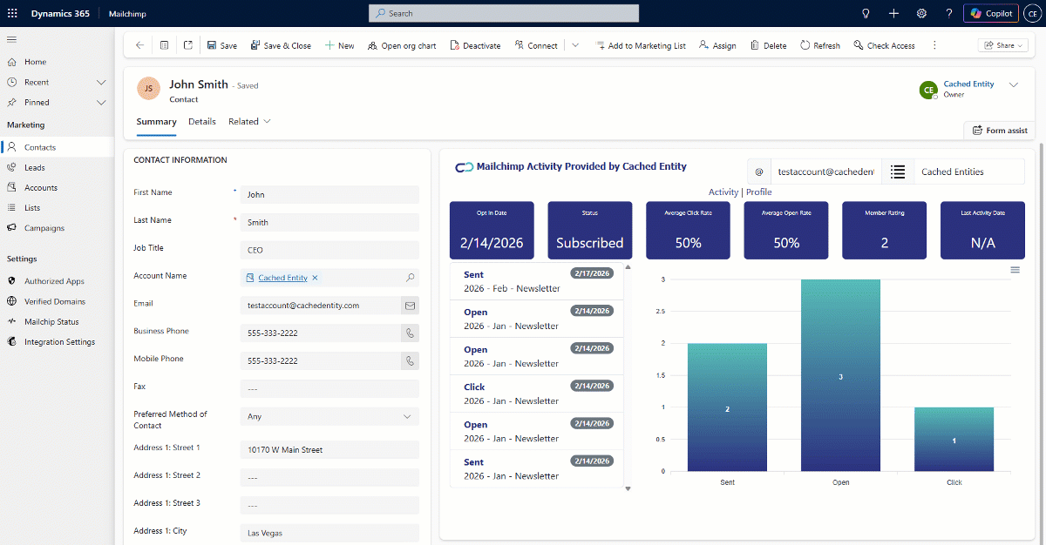Click Add to Marketing List
This screenshot has width=1046, height=545.
pos(641,45)
